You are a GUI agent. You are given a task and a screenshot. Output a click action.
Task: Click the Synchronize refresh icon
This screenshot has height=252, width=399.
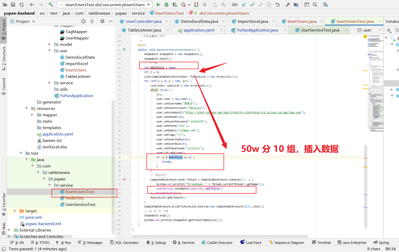click(22, 5)
